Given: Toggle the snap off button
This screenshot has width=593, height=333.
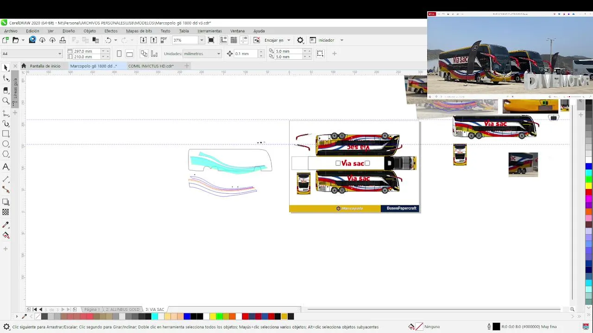Looking at the screenshot, I should tap(257, 40).
